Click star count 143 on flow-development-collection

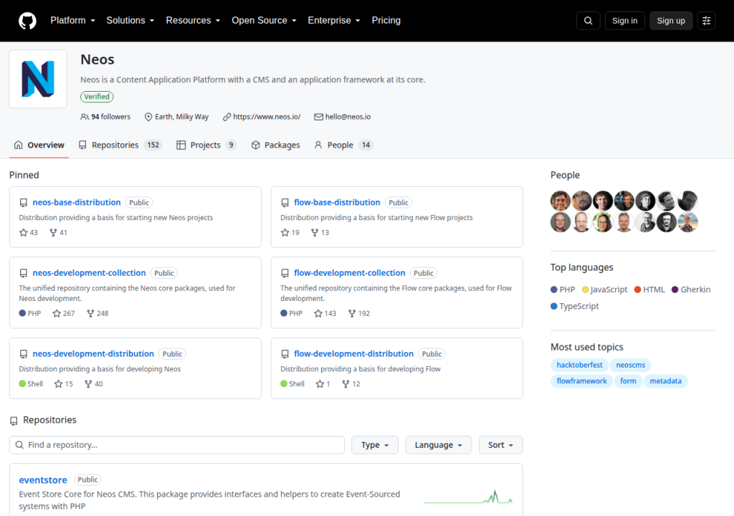pos(325,313)
